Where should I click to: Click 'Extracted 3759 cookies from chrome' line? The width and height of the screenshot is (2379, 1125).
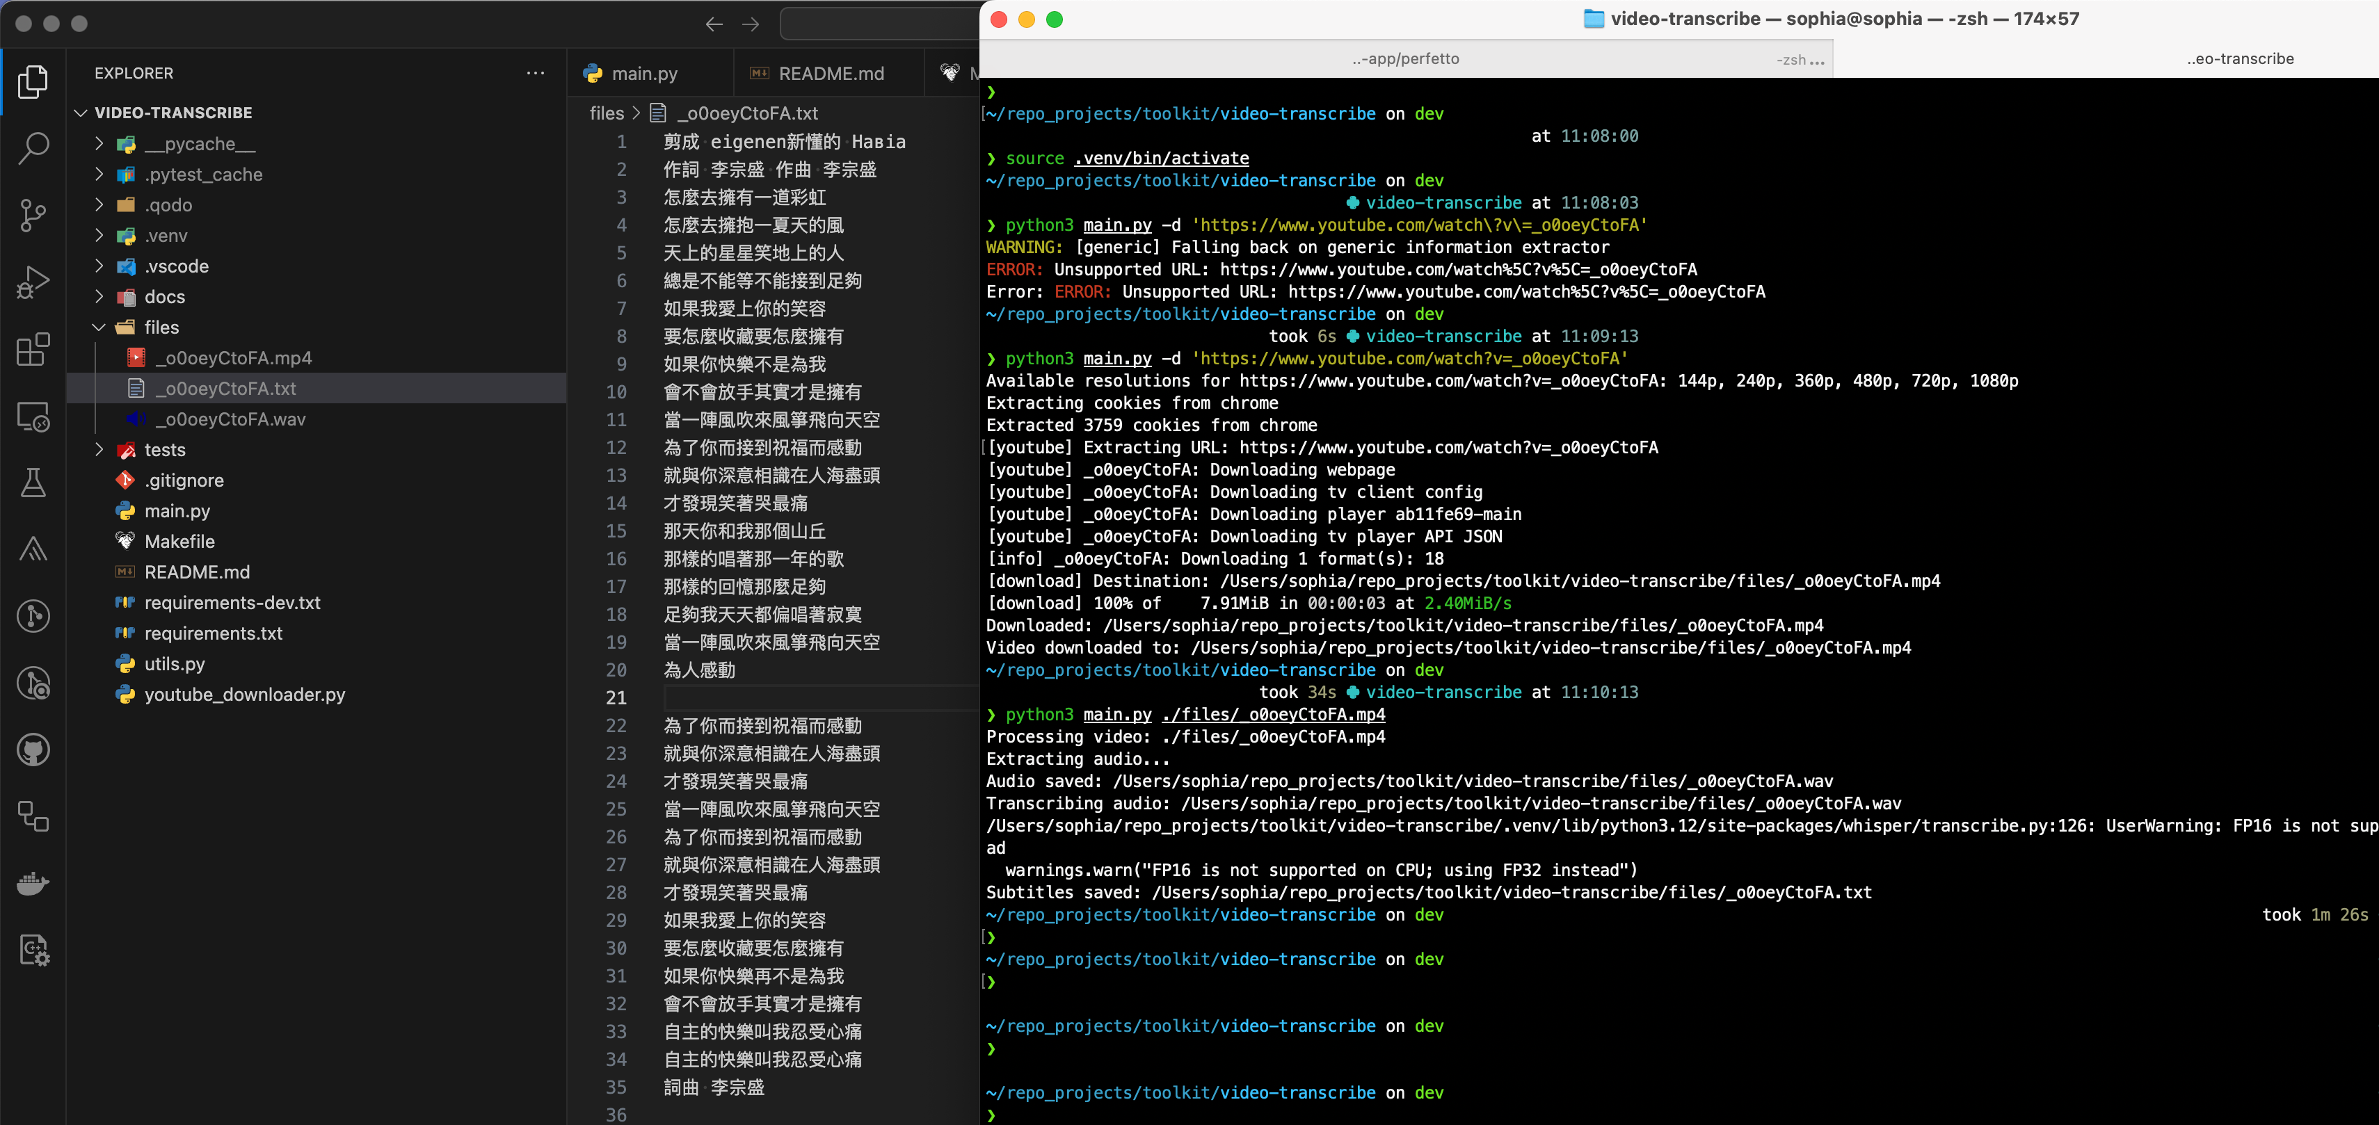[1152, 426]
